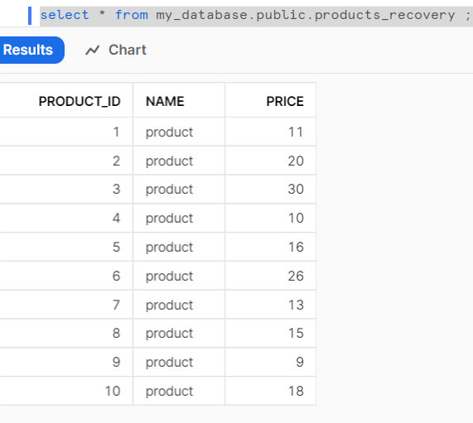Switch to the Results tab
The height and width of the screenshot is (423, 473).
click(x=29, y=50)
